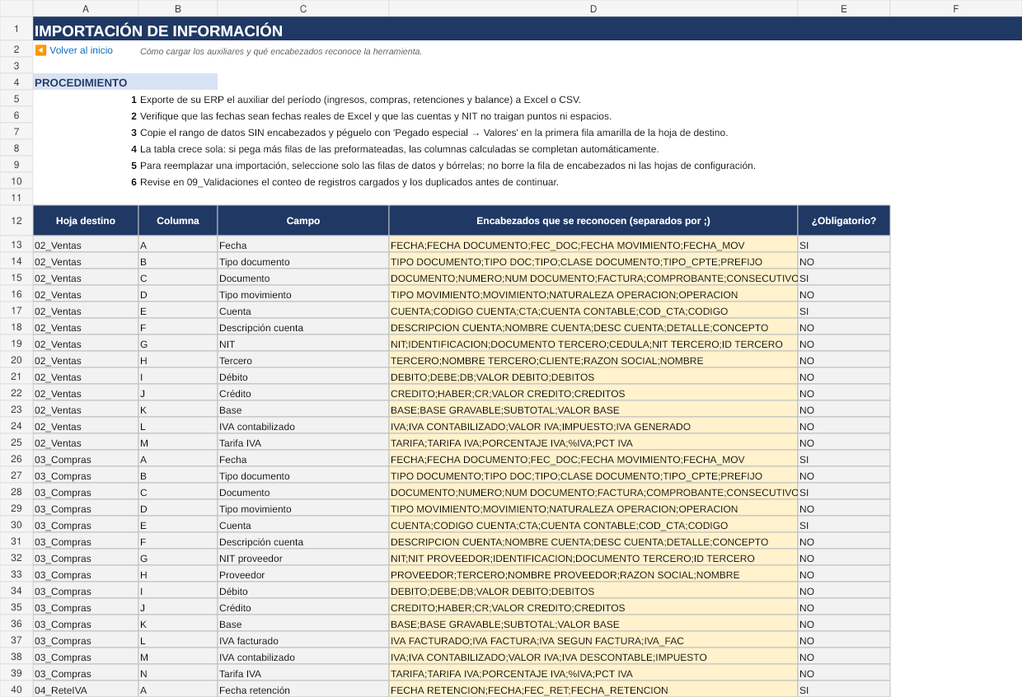The width and height of the screenshot is (1022, 697).
Task: Select step 1 text about exporting ERP auxiliar
Action: (x=360, y=100)
